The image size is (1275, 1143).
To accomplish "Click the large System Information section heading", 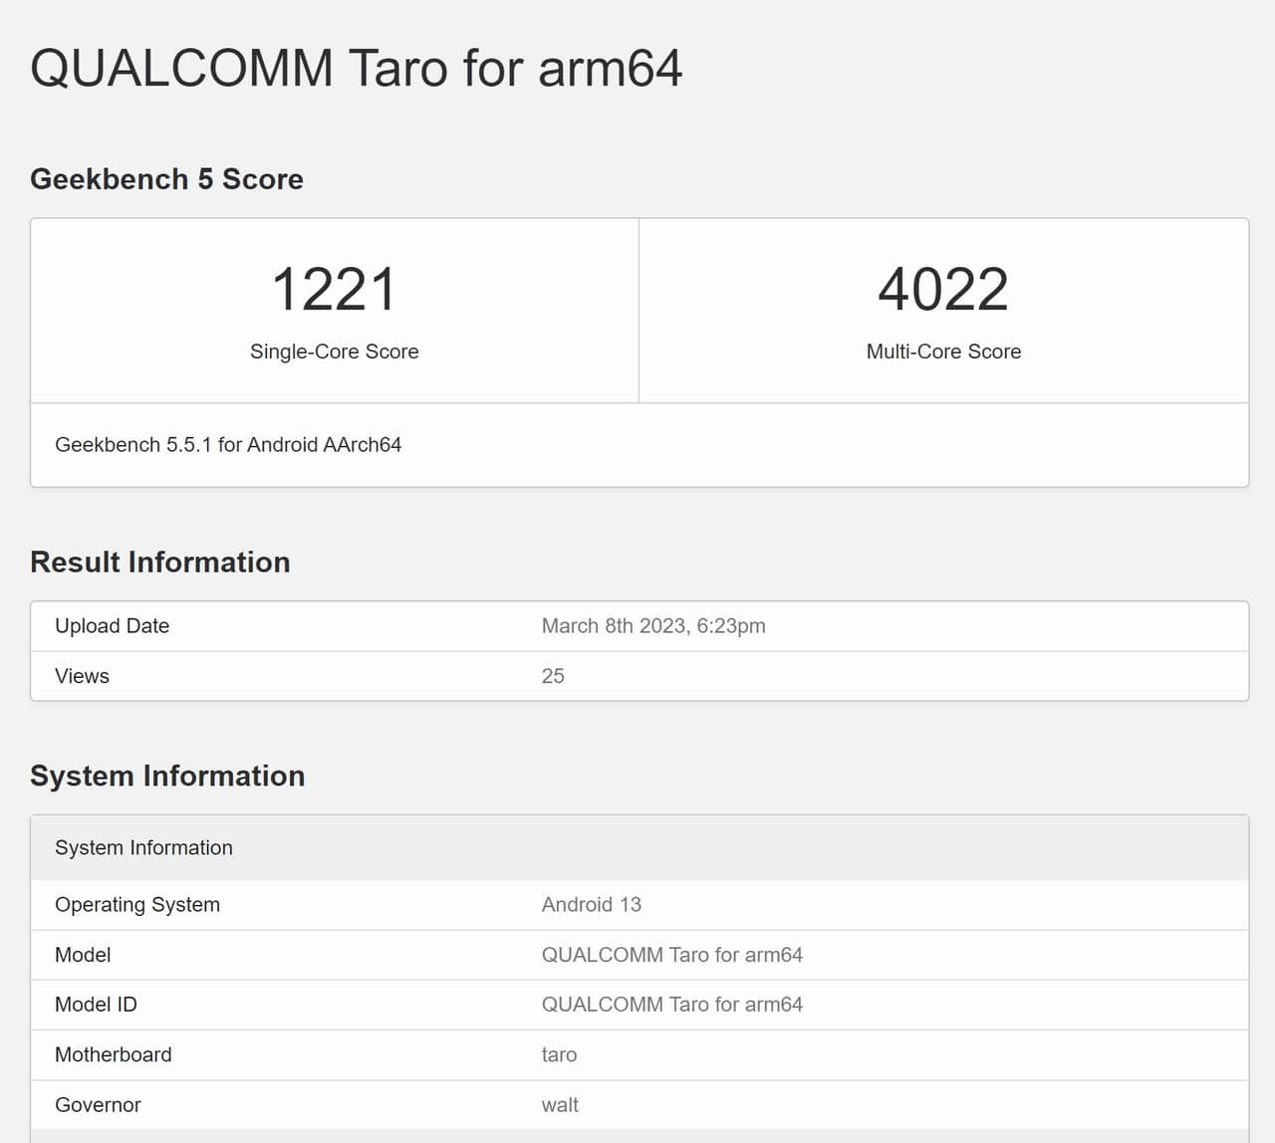I will (167, 776).
